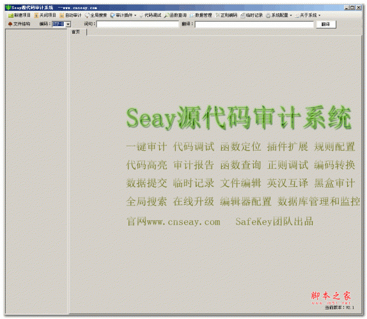Open 函数查询 (function lookup) magnifier icon
This screenshot has width=367, height=319.
(x=166, y=15)
